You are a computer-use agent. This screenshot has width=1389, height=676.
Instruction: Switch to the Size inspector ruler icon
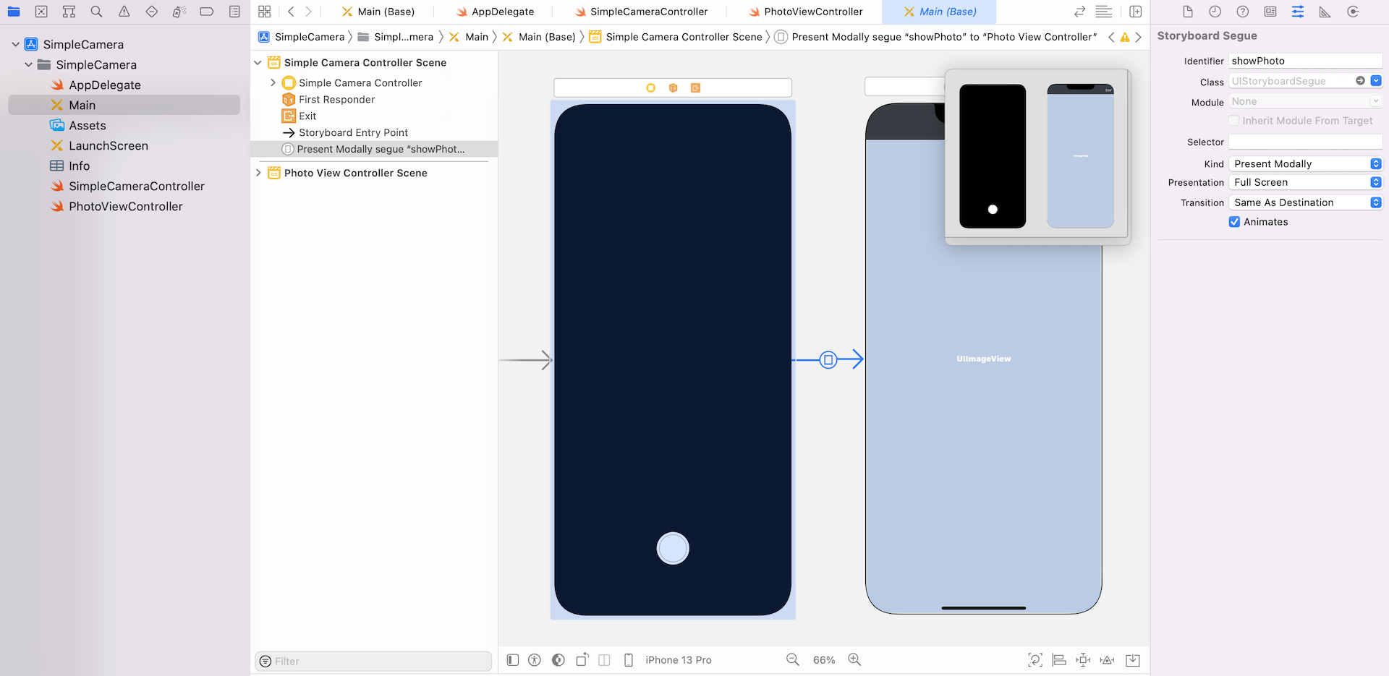1325,12
